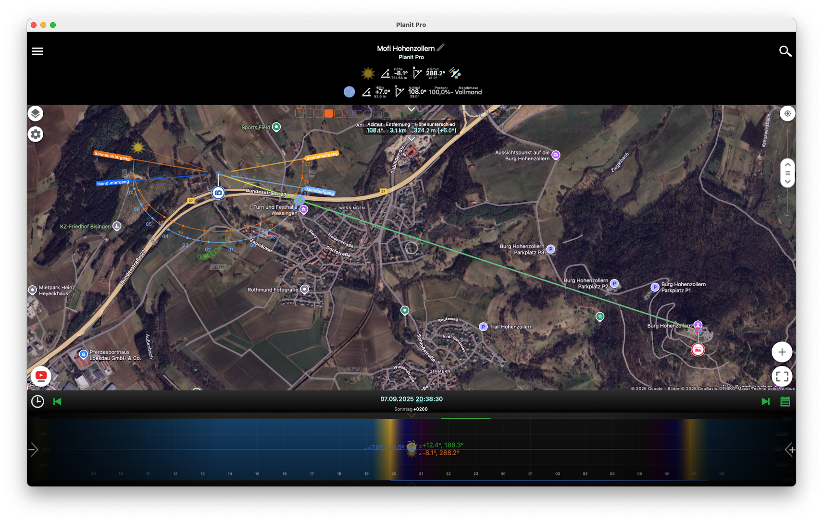Click KZ-Friedhof Bisingen pin

(117, 226)
